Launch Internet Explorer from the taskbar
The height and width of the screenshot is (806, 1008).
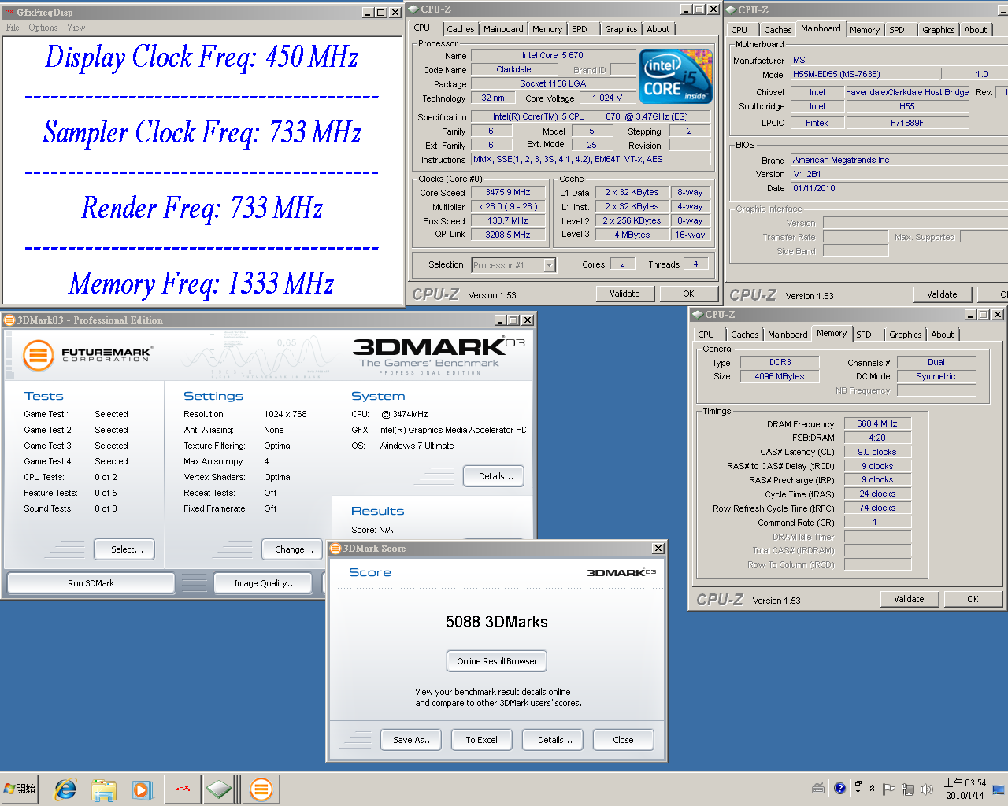click(x=65, y=789)
